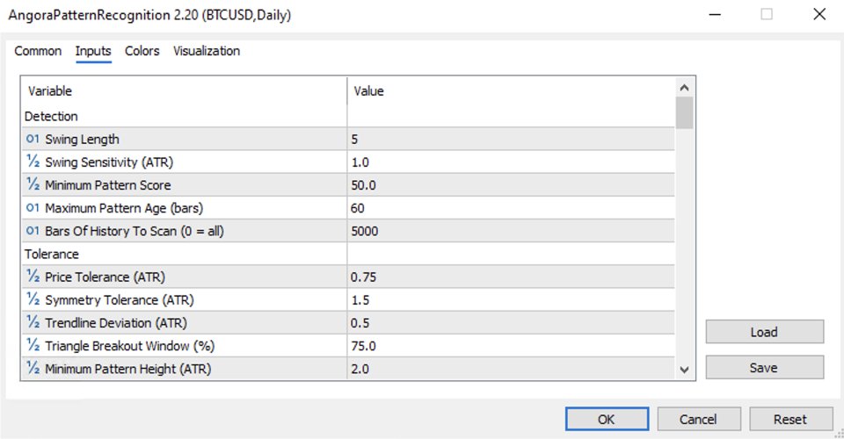844x439 pixels.
Task: Reset the inputs to defaults
Action: pyautogui.click(x=790, y=419)
